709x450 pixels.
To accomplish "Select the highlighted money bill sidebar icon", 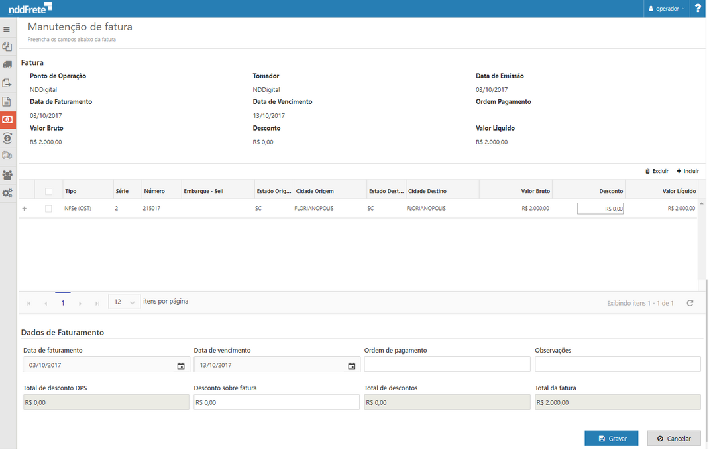I will 7,120.
